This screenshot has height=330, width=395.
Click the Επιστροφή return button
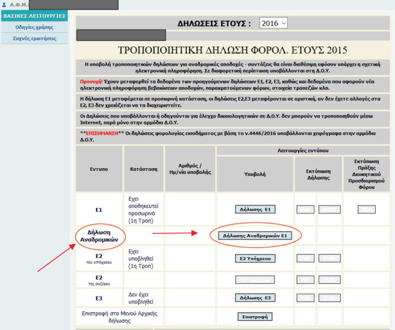coord(255,316)
